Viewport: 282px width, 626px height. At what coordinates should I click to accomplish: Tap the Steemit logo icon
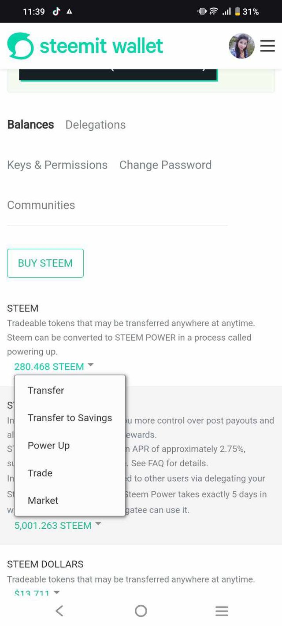point(20,46)
